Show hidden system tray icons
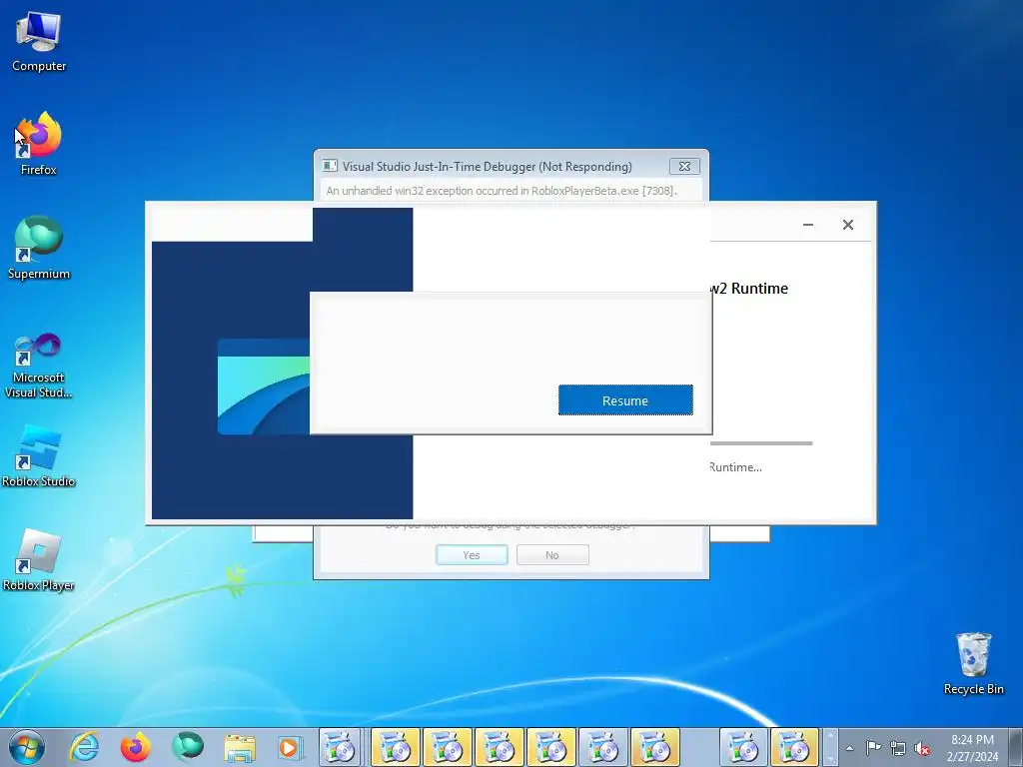 849,748
